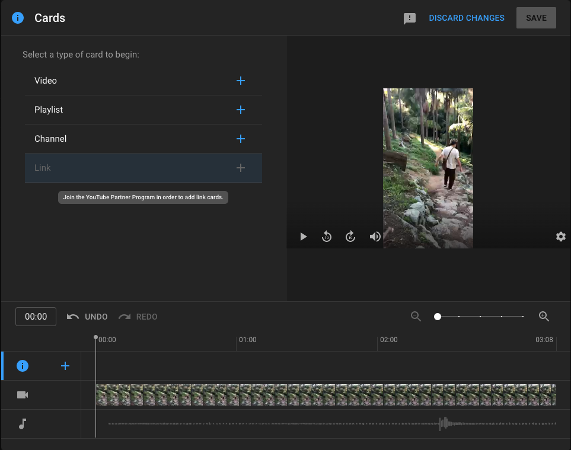Viewport: 571px width, 450px height.
Task: Open the send feedback icon
Action: coord(409,18)
